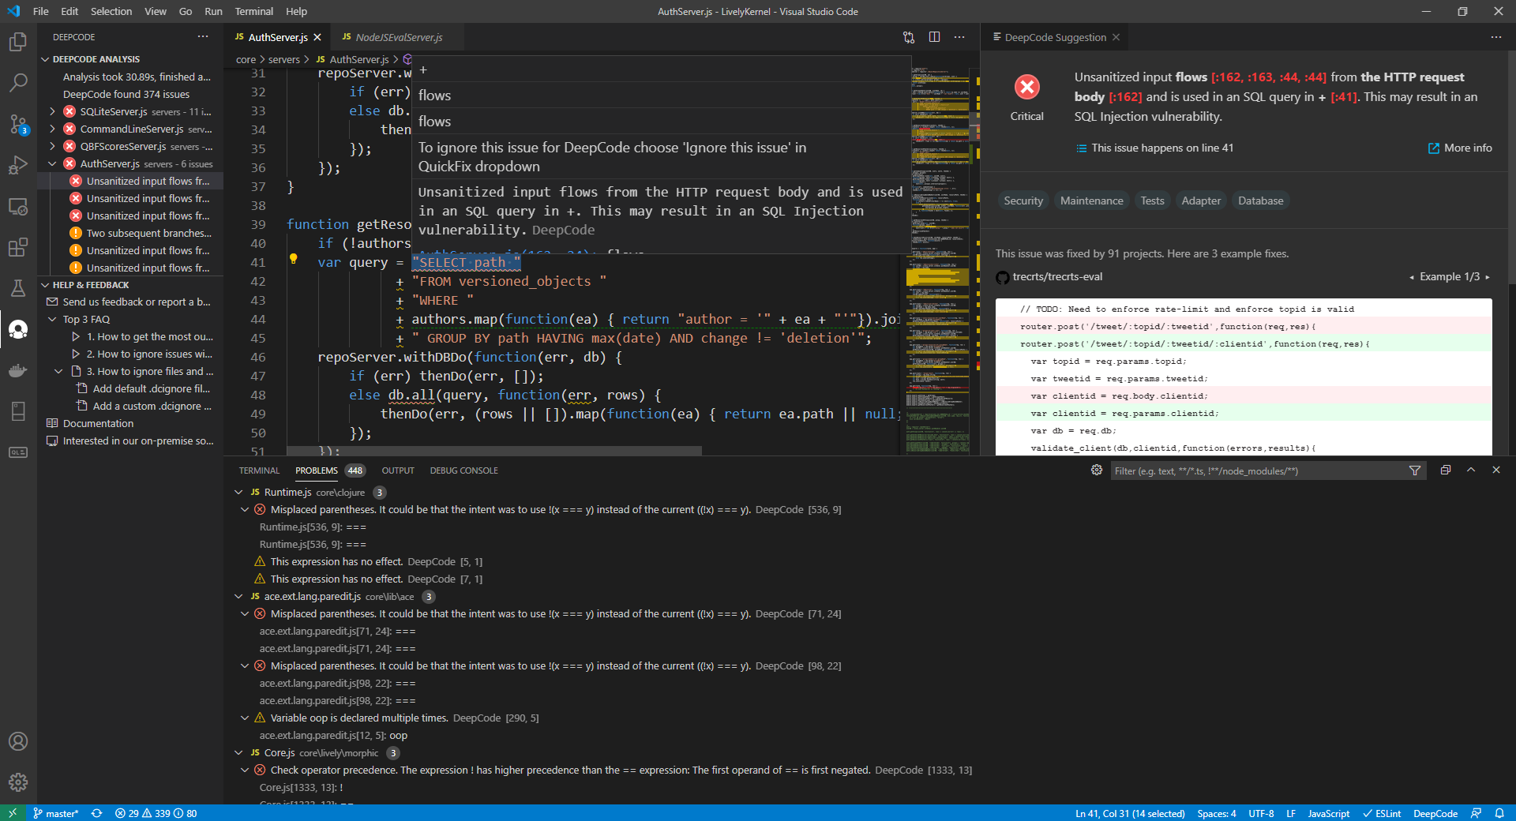
Task: Open the Docker extension in the sidebar
Action: pyautogui.click(x=17, y=371)
